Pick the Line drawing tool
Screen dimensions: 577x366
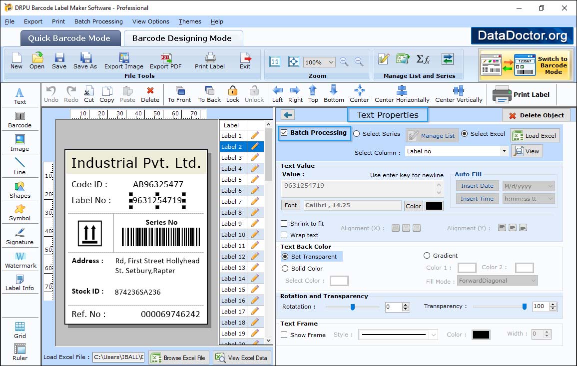click(x=20, y=167)
